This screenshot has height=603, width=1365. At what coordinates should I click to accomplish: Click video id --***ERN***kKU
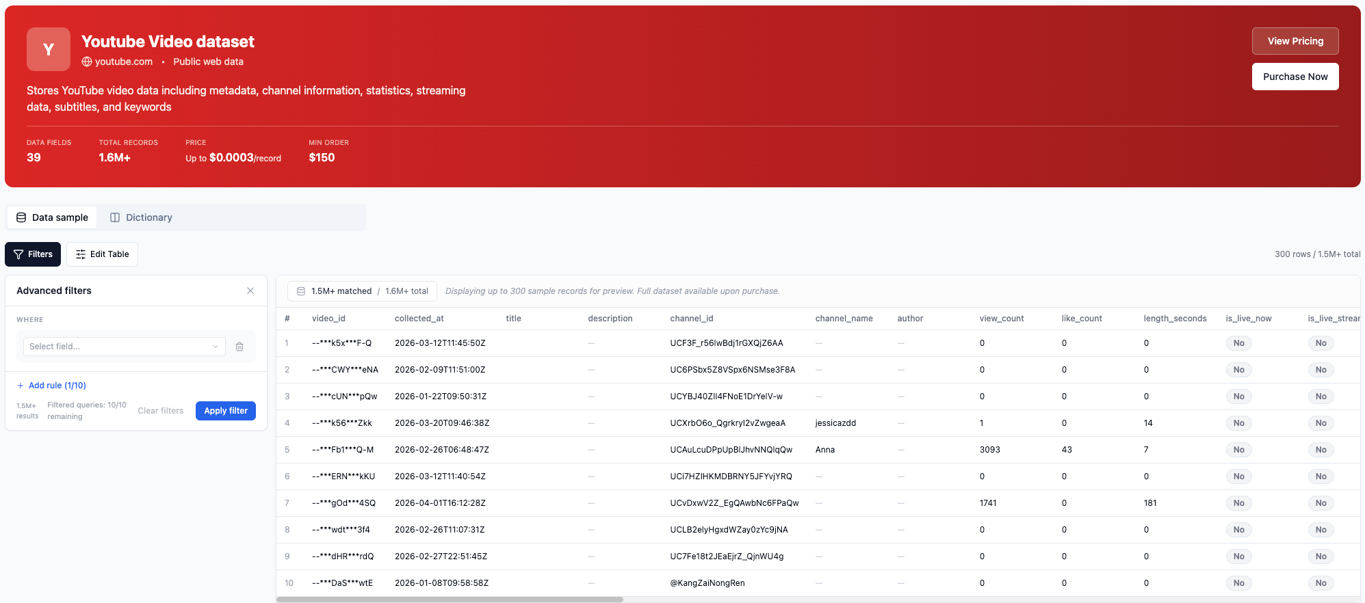pos(343,477)
